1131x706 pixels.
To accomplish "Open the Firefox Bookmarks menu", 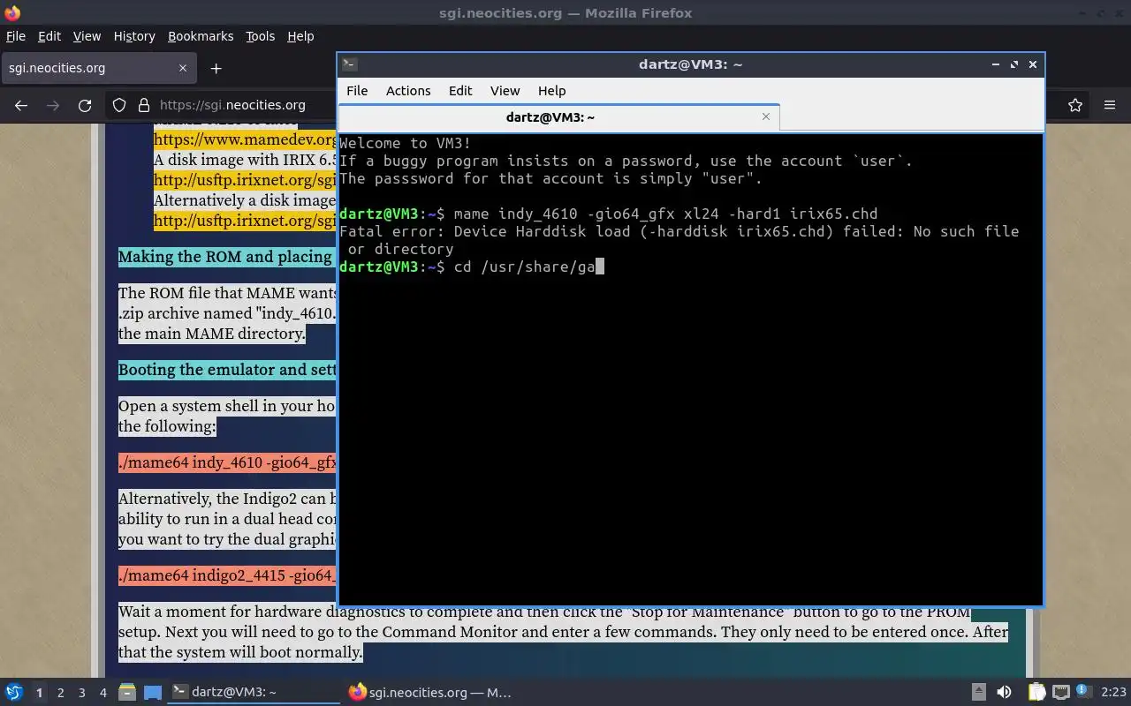I will coord(201,36).
